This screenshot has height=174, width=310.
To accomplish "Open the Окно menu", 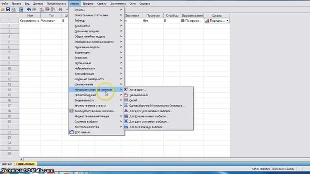I will point(132,4).
